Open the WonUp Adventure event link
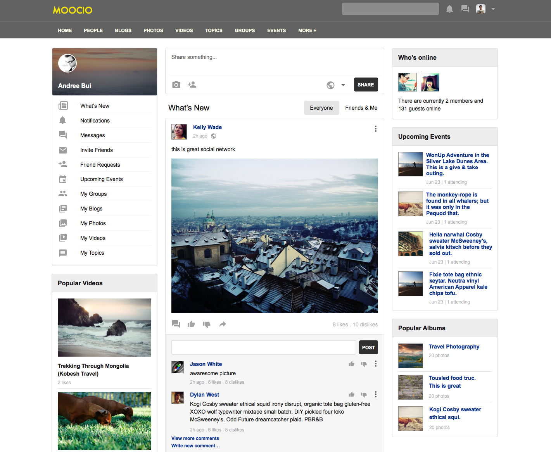This screenshot has width=551, height=452. [x=458, y=164]
